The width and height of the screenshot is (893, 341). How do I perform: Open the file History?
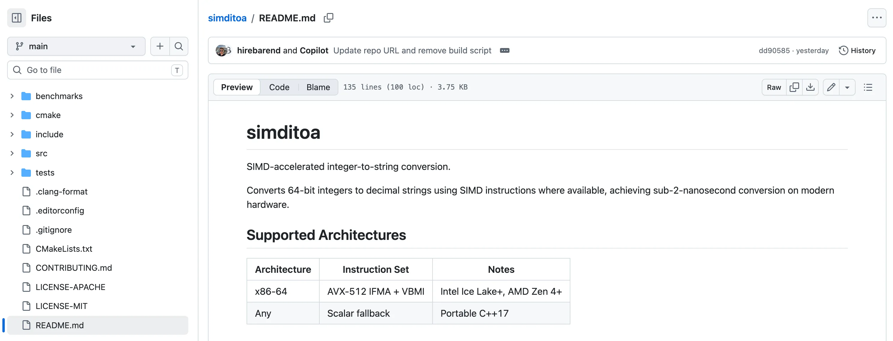tap(857, 50)
